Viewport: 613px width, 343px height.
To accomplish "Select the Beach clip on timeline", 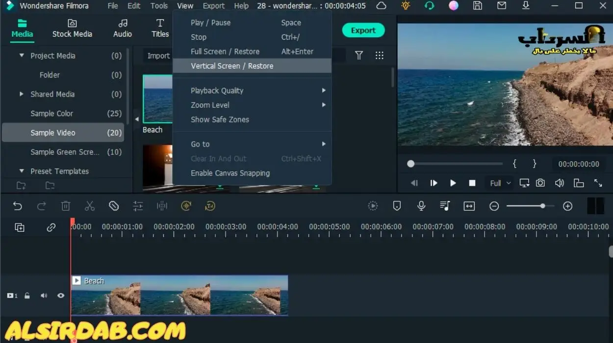I will (x=179, y=295).
